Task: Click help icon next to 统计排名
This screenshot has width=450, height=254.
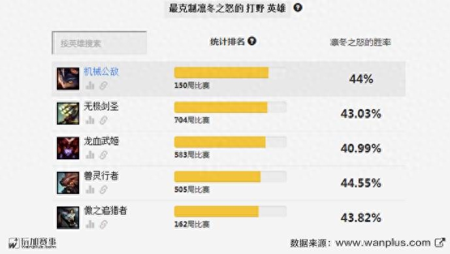Action: 251,41
